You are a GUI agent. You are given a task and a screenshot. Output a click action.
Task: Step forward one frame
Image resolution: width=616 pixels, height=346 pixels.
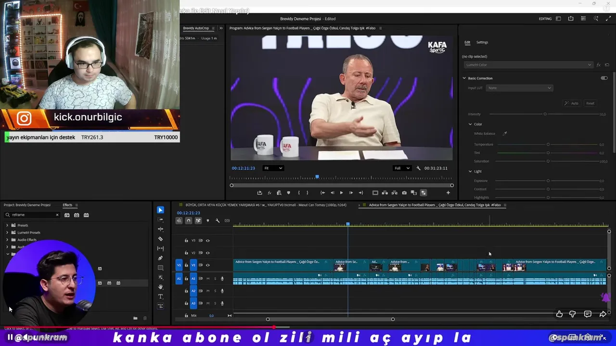point(351,193)
